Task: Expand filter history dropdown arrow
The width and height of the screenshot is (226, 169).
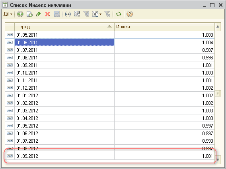Action: [100, 14]
